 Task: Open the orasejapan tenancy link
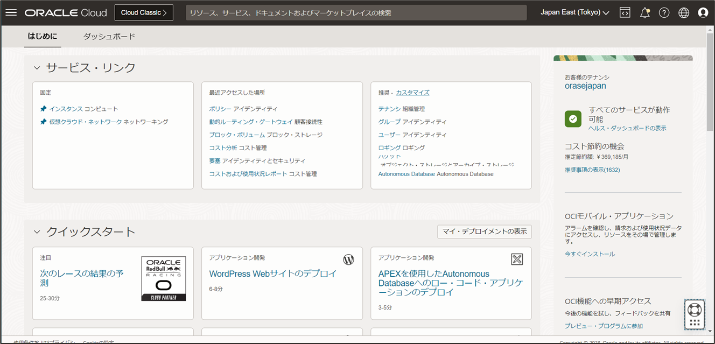585,86
